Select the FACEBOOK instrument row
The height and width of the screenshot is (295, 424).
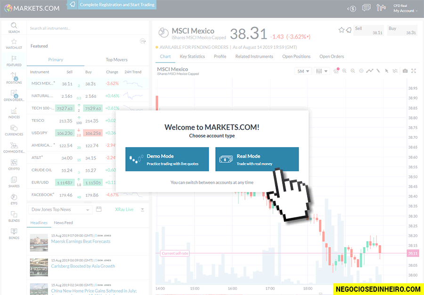coord(88,195)
